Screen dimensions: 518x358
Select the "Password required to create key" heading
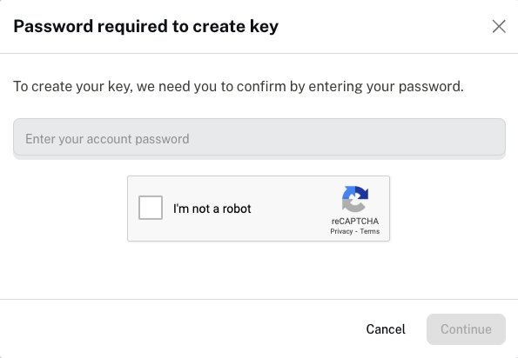click(145, 27)
